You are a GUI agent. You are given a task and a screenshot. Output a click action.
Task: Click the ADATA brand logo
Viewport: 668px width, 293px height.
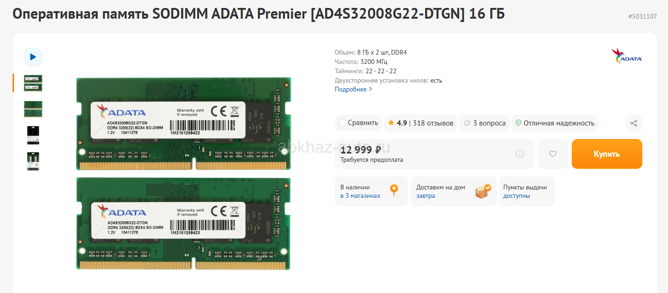point(626,56)
